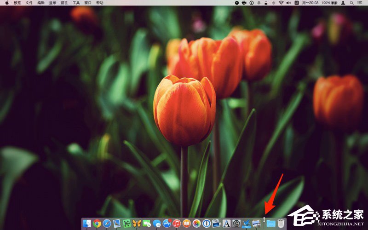Open Finder from the Dock
Image resolution: width=368 pixels, height=230 pixels.
tap(87, 224)
